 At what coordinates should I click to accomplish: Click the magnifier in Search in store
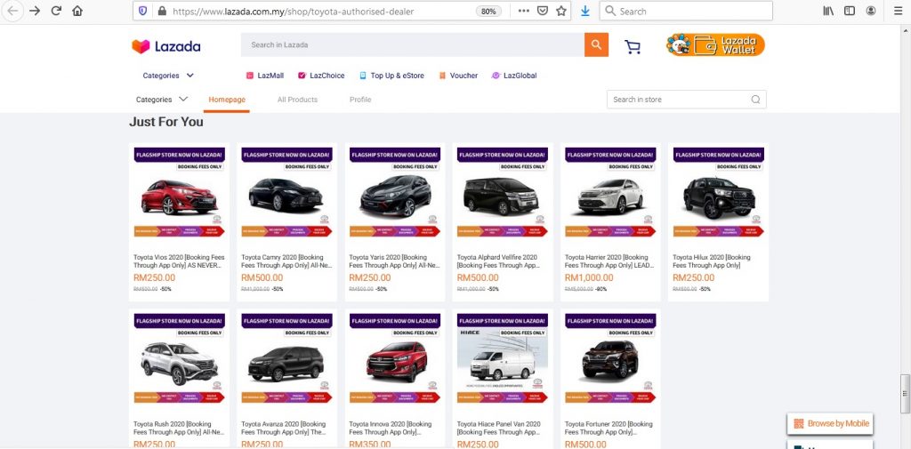(755, 100)
